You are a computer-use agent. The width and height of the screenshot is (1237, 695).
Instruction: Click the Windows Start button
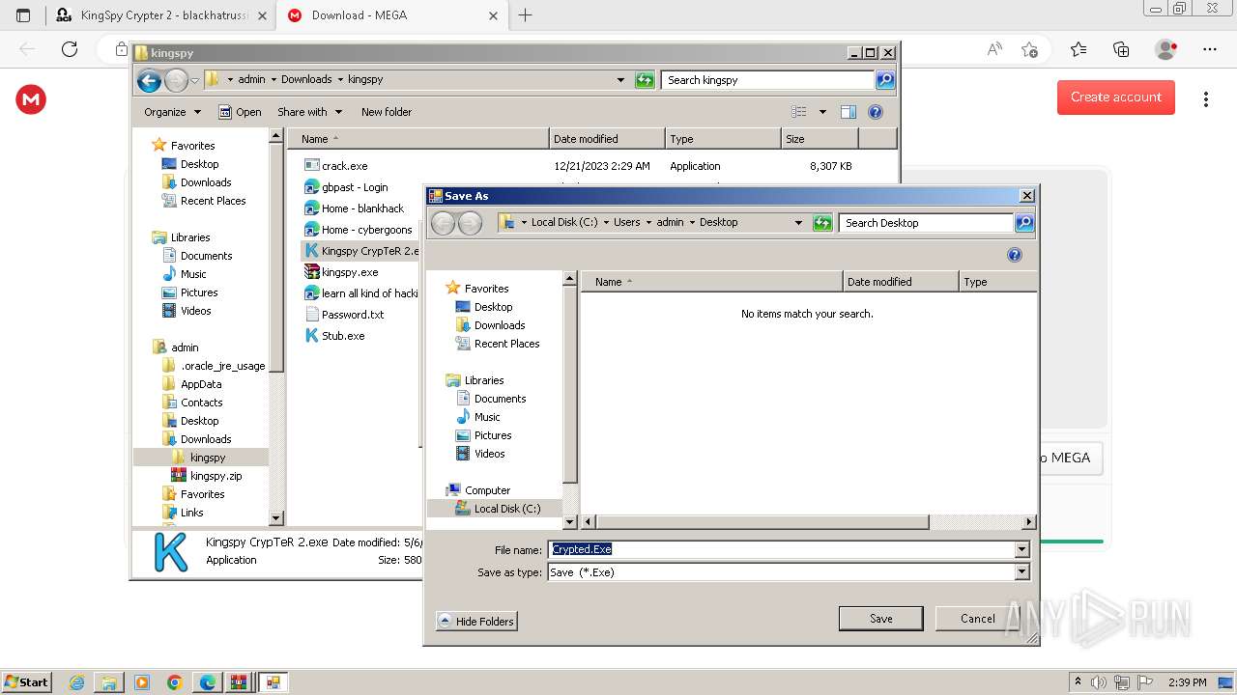click(x=26, y=681)
